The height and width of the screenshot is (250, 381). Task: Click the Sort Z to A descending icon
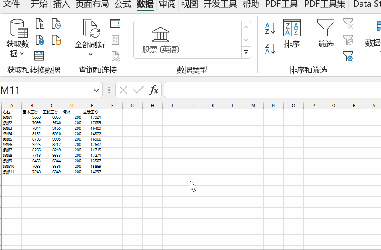[x=270, y=48]
